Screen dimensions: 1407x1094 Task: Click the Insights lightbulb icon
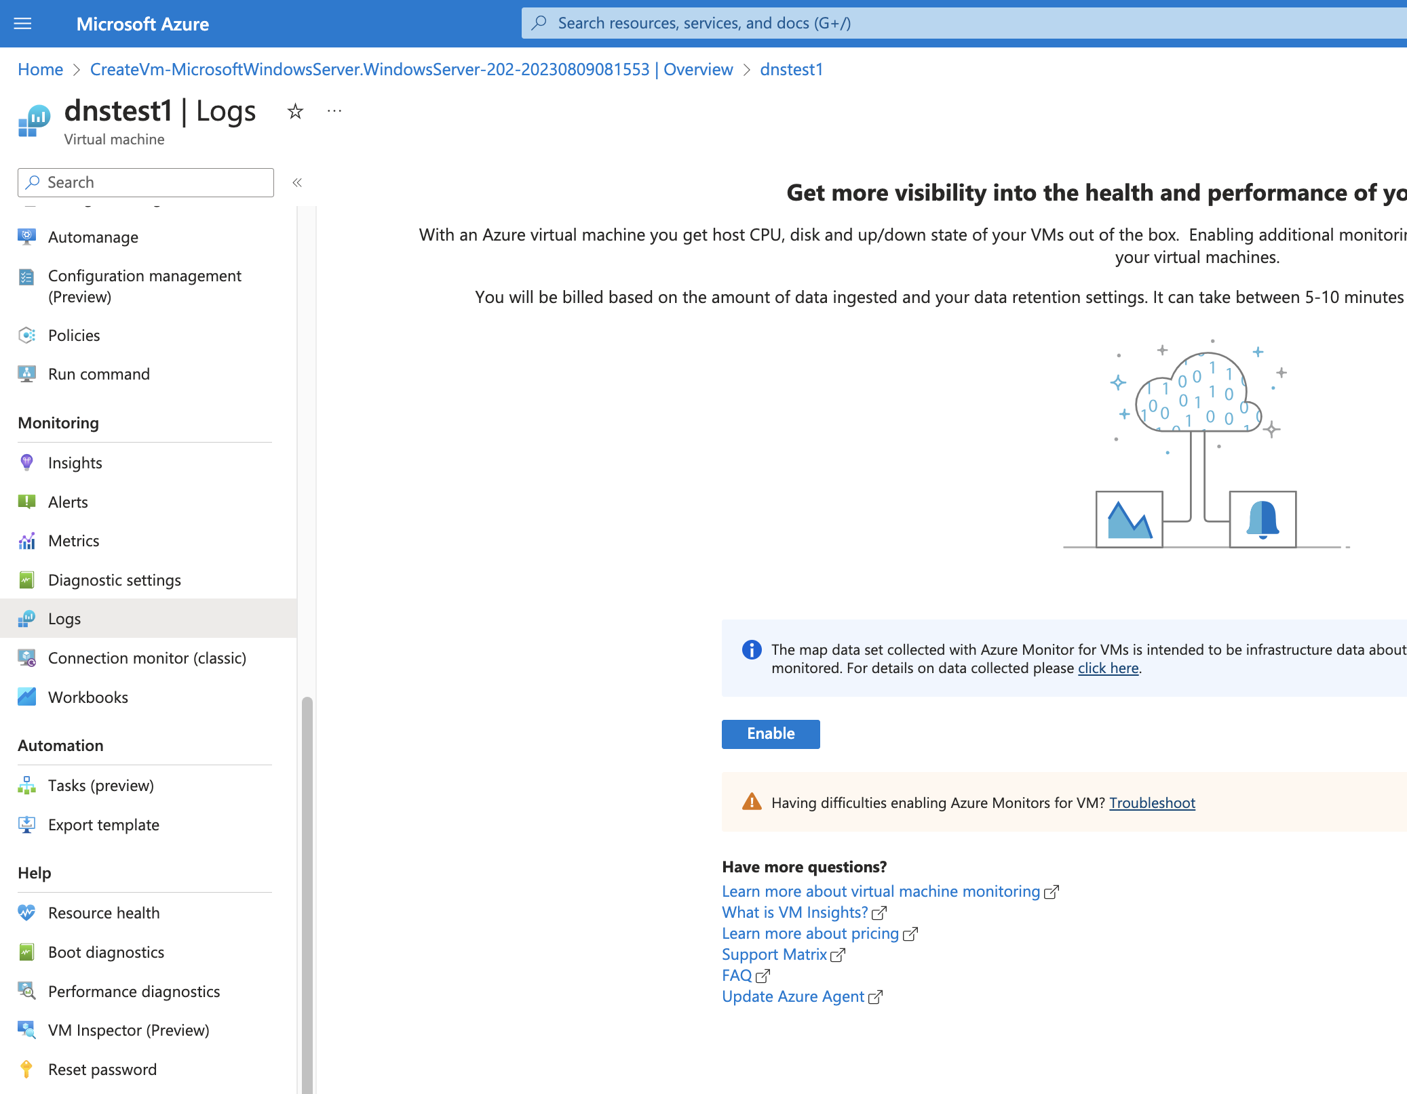pos(26,462)
